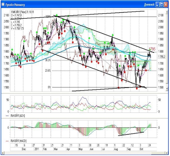Click the 100% Fibonacci level label
Viewport: 170px width, 156px height.
[48, 16]
